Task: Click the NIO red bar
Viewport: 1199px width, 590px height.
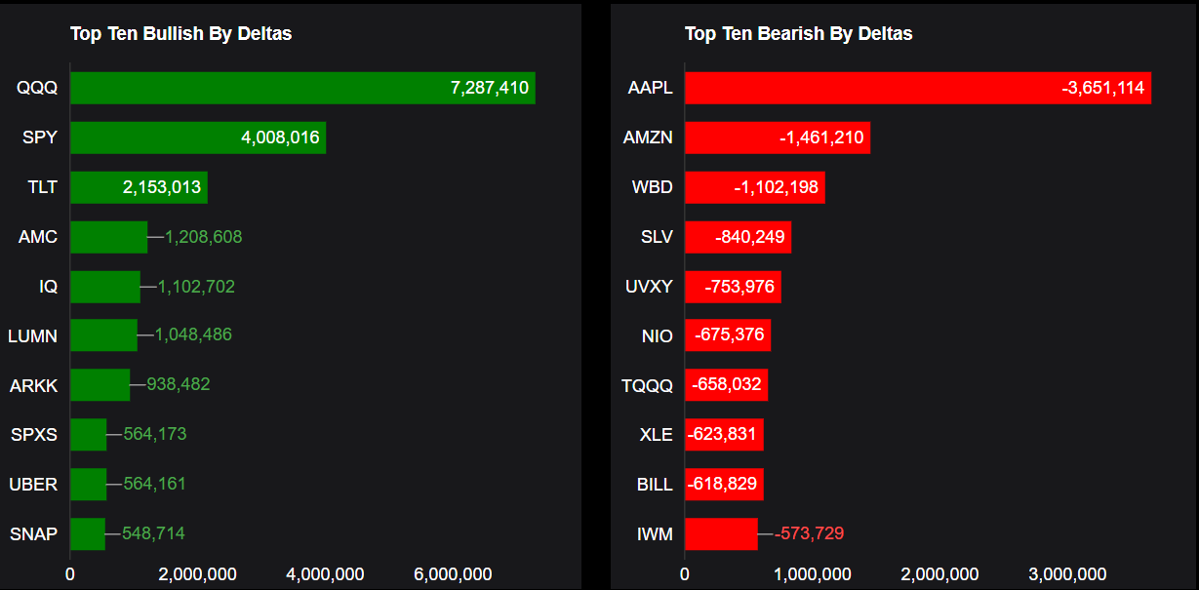Action: pyautogui.click(x=727, y=335)
